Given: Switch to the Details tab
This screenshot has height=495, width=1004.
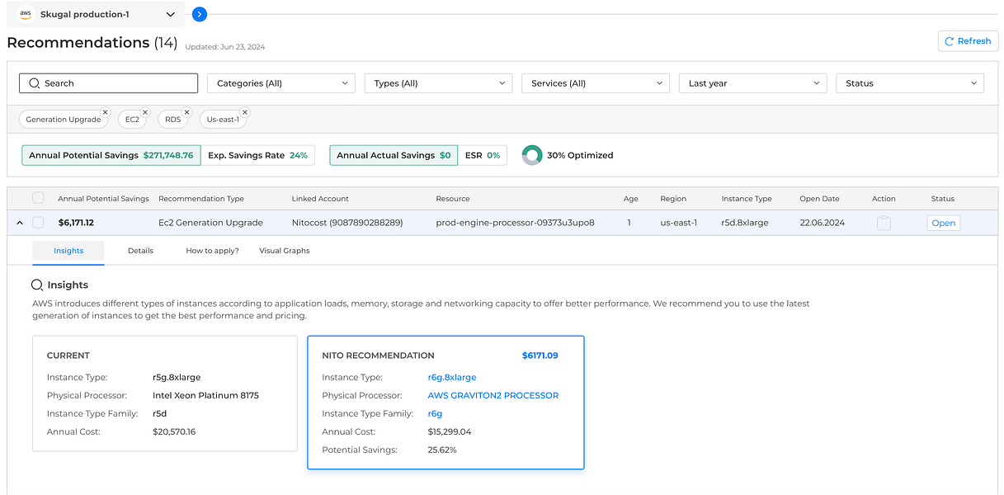Looking at the screenshot, I should (140, 251).
